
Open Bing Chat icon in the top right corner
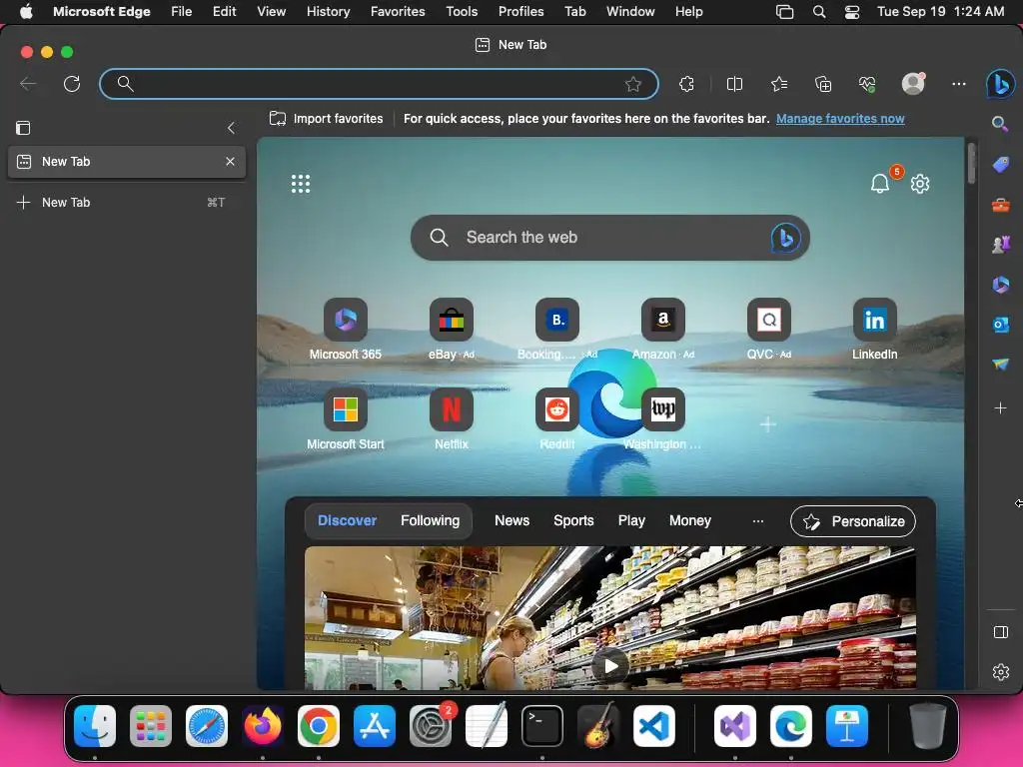point(1000,84)
